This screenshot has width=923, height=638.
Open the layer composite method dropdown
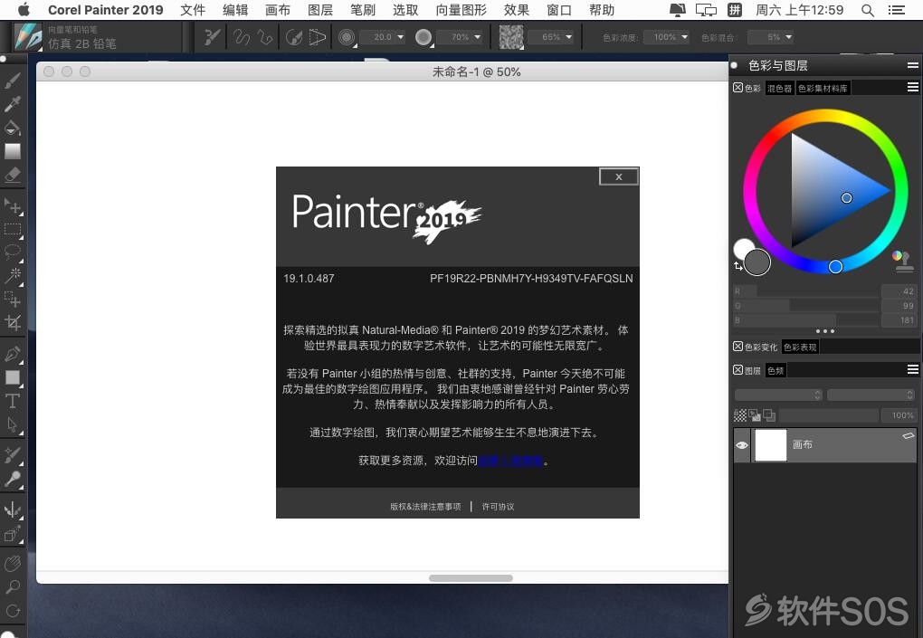(x=778, y=395)
